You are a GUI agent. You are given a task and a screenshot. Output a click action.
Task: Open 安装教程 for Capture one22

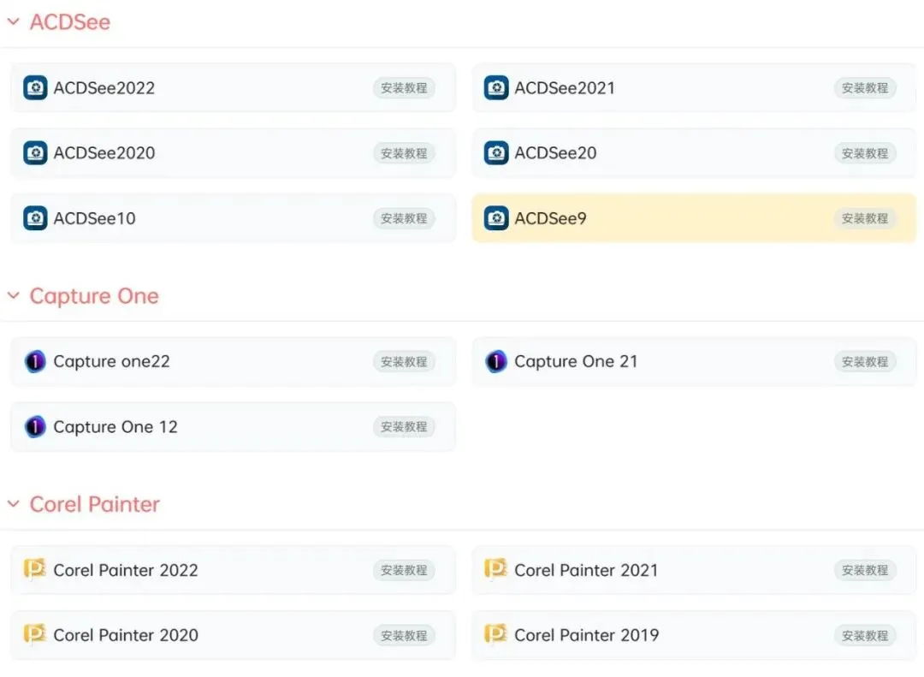404,361
